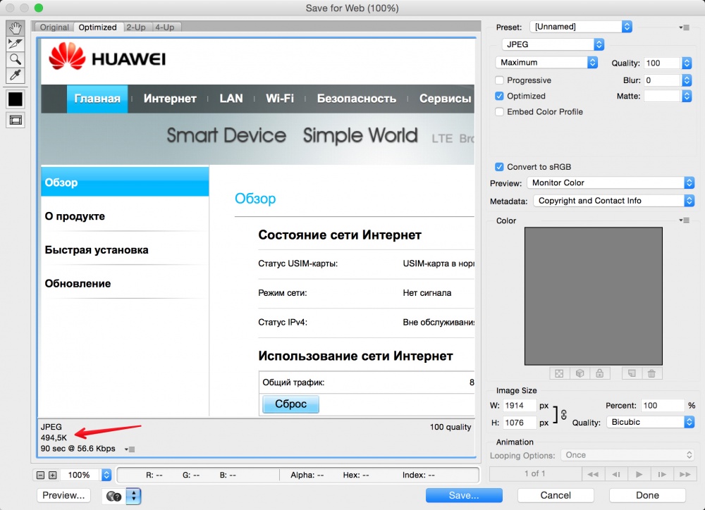Viewport: 705px width, 510px height.
Task: Open the Matte color dropdown
Action: coord(687,96)
